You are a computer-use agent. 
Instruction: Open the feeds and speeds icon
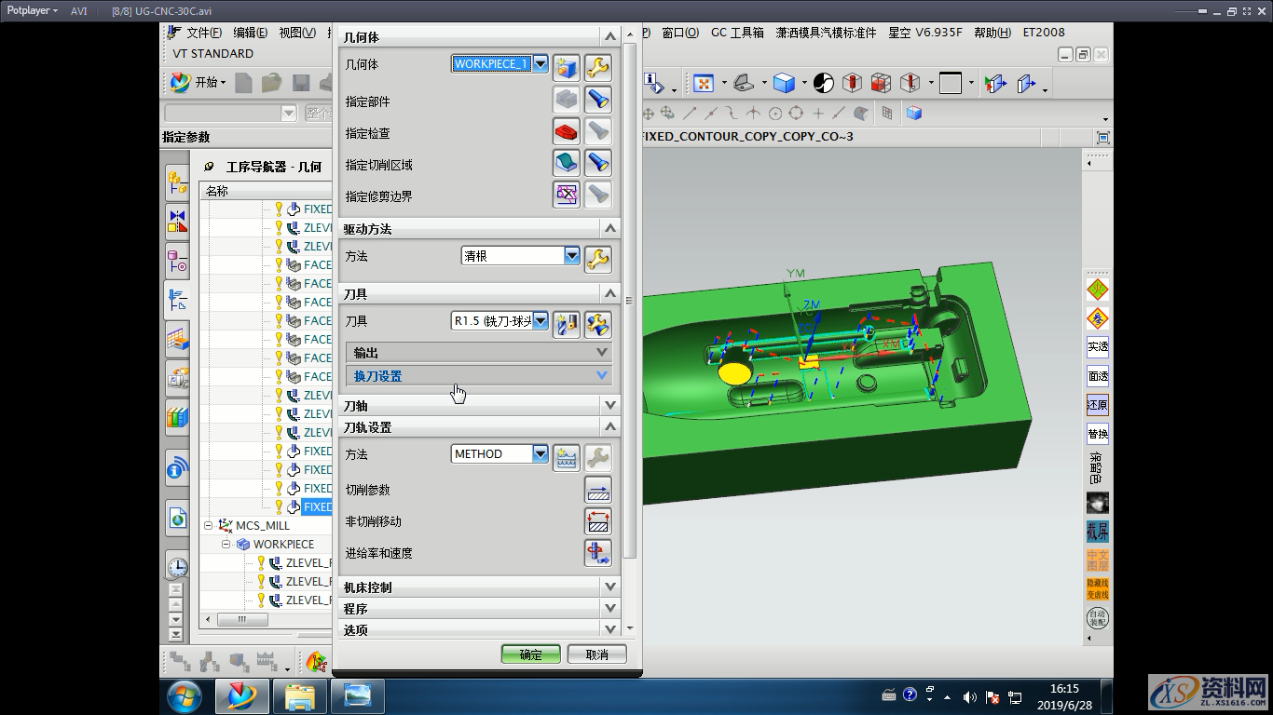point(597,553)
